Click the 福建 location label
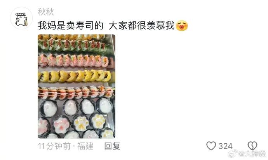Image resolution: width=268 pixels, height=160 pixels. tap(85, 146)
